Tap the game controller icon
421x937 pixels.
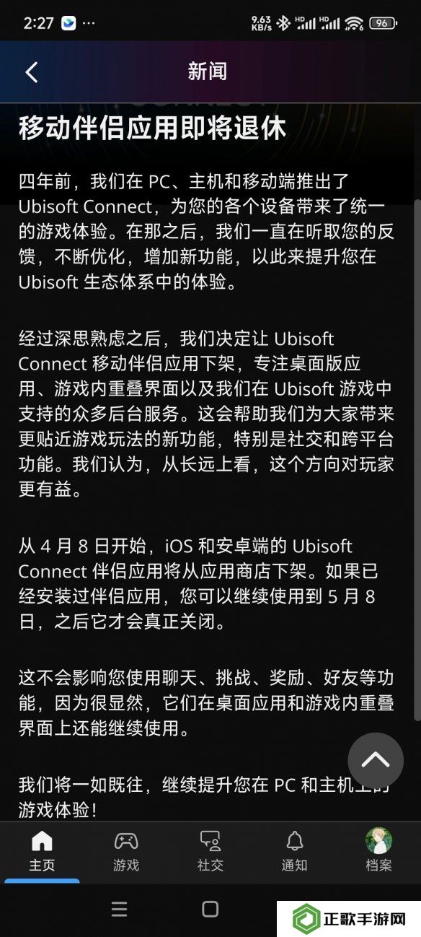pyautogui.click(x=126, y=841)
